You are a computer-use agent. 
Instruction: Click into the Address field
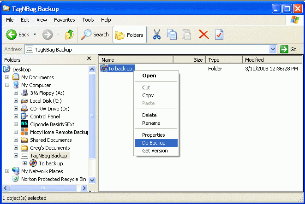(147, 50)
